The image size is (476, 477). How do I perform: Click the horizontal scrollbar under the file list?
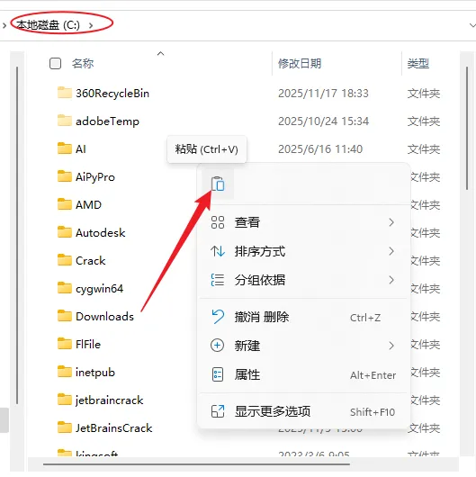[196, 464]
